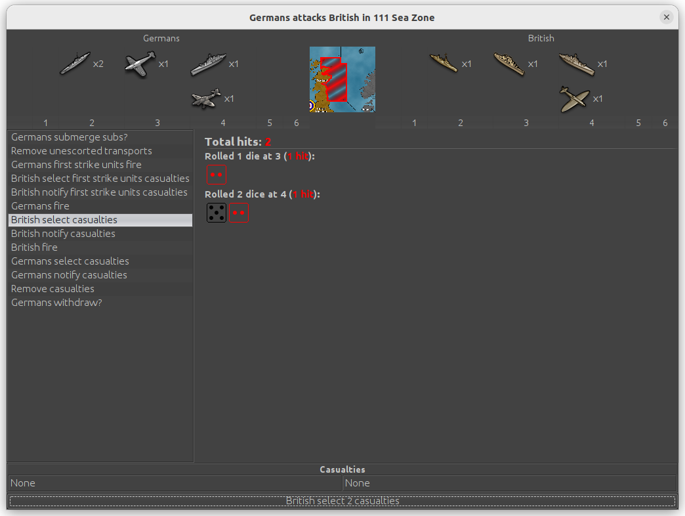
Task: Select 'Remove unescorted transports' step
Action: point(81,151)
